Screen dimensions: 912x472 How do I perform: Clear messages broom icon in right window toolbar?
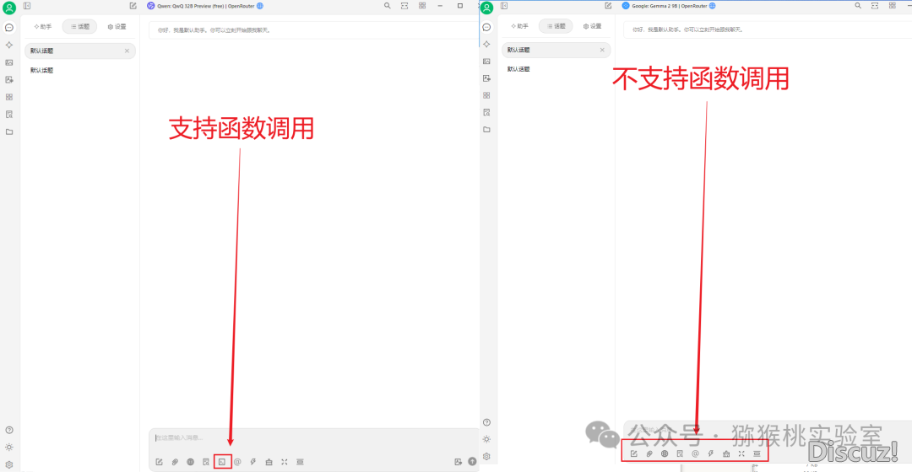(726, 453)
